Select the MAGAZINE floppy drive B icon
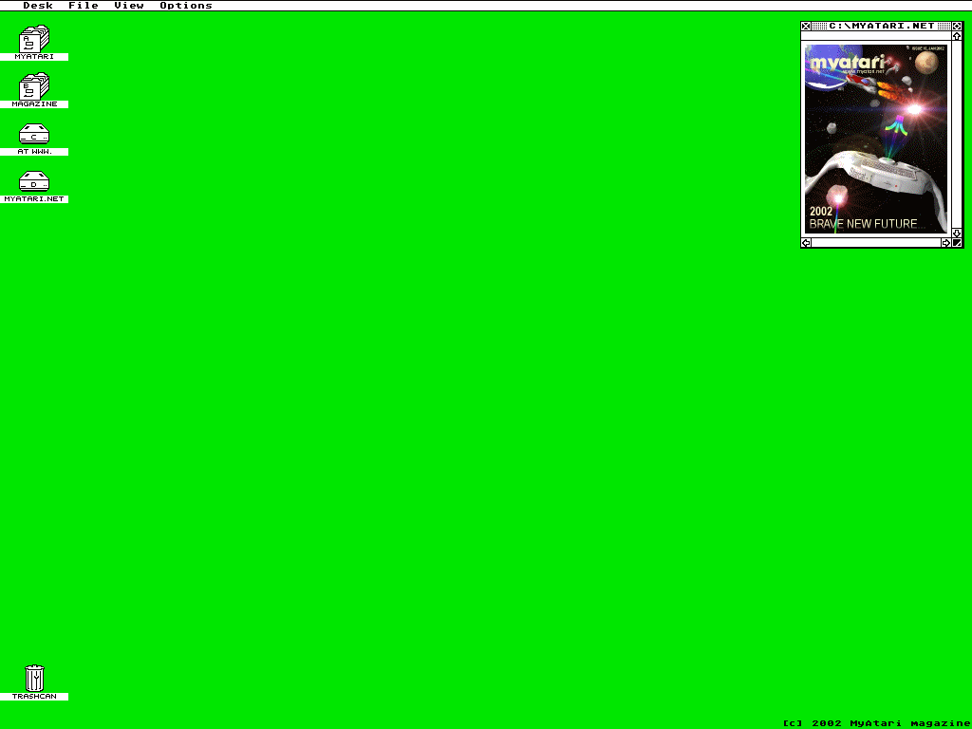The height and width of the screenshot is (729, 972). point(34,86)
